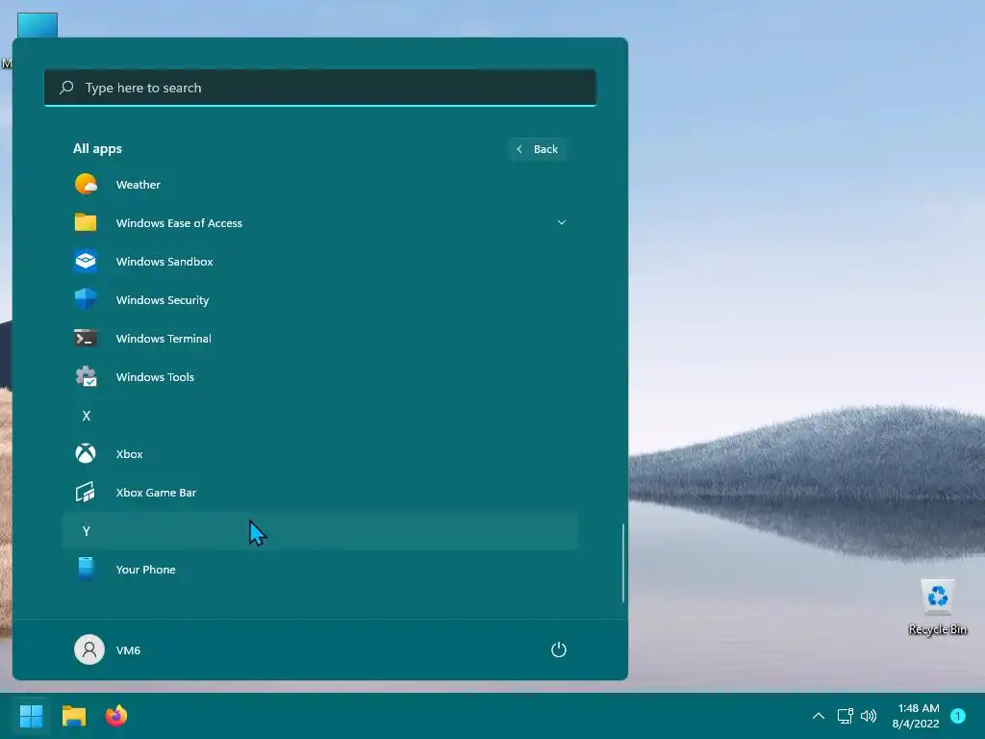Expand the Windows Ease of Access chevron
985x739 pixels.
562,222
